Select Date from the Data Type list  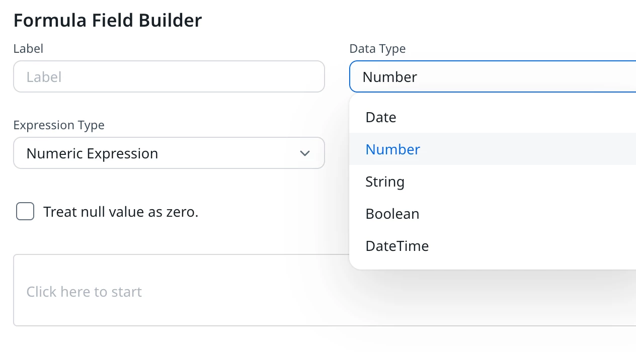[x=381, y=117]
